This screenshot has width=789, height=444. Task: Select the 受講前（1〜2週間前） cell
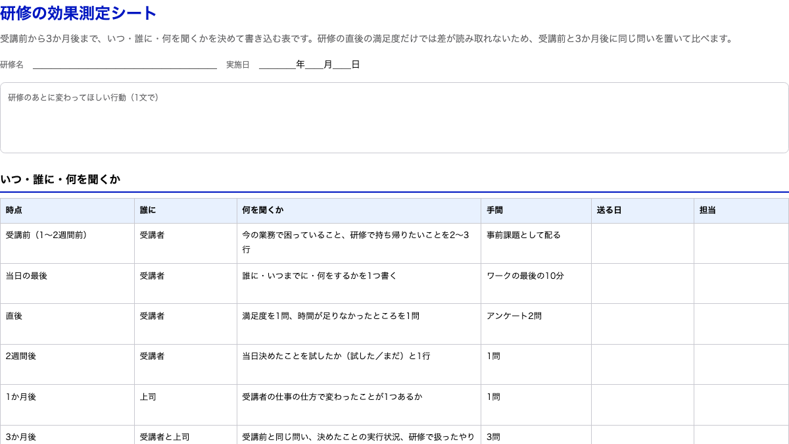tap(68, 243)
